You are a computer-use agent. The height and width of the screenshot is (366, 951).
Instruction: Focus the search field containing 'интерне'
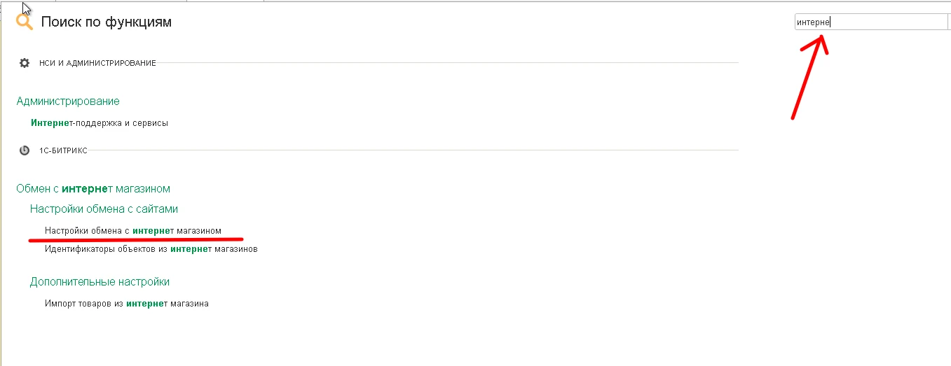tap(871, 22)
